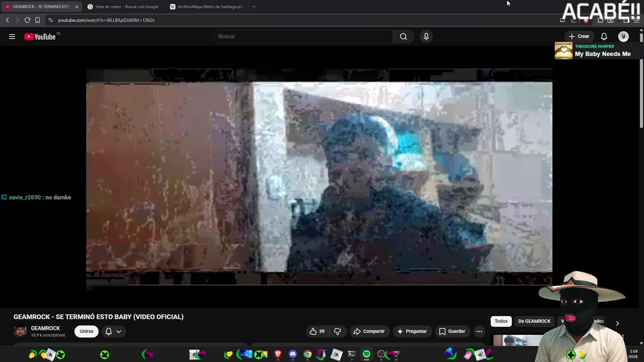Open the GEAMROCK channel name link

(45, 328)
